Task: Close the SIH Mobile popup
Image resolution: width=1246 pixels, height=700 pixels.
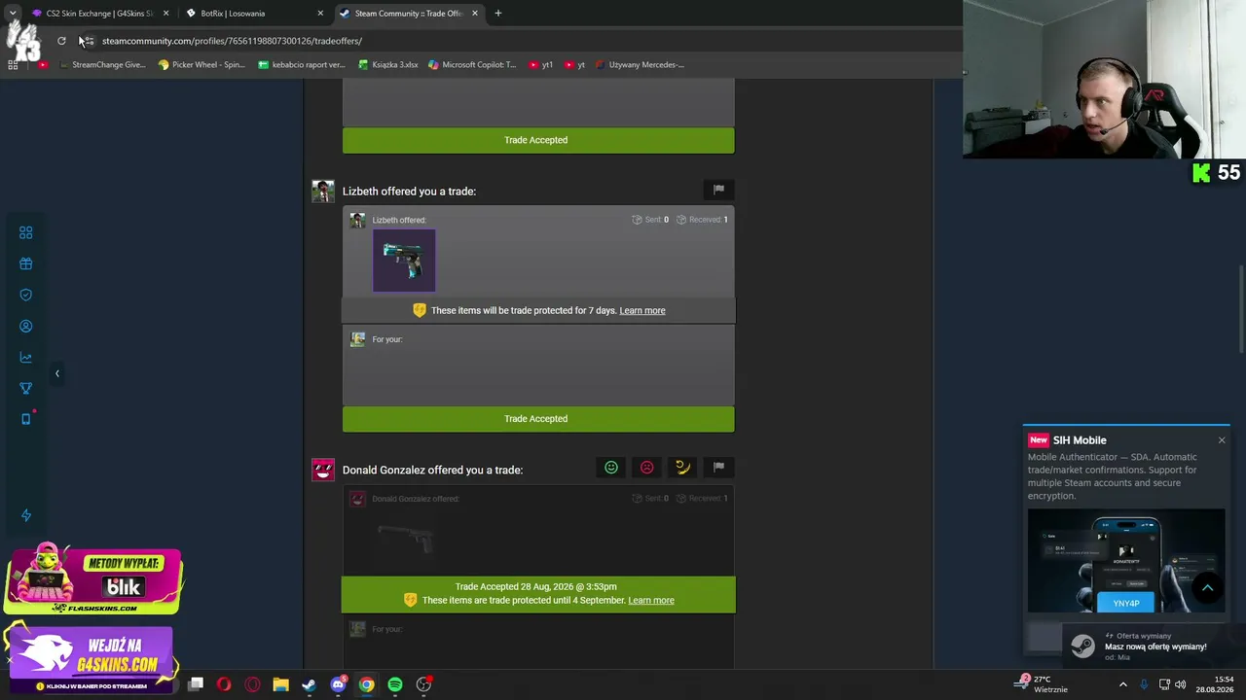Action: 1222,440
